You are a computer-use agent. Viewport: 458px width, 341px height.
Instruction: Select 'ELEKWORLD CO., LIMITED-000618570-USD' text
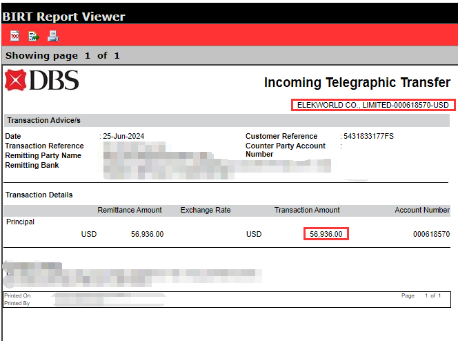click(x=373, y=105)
